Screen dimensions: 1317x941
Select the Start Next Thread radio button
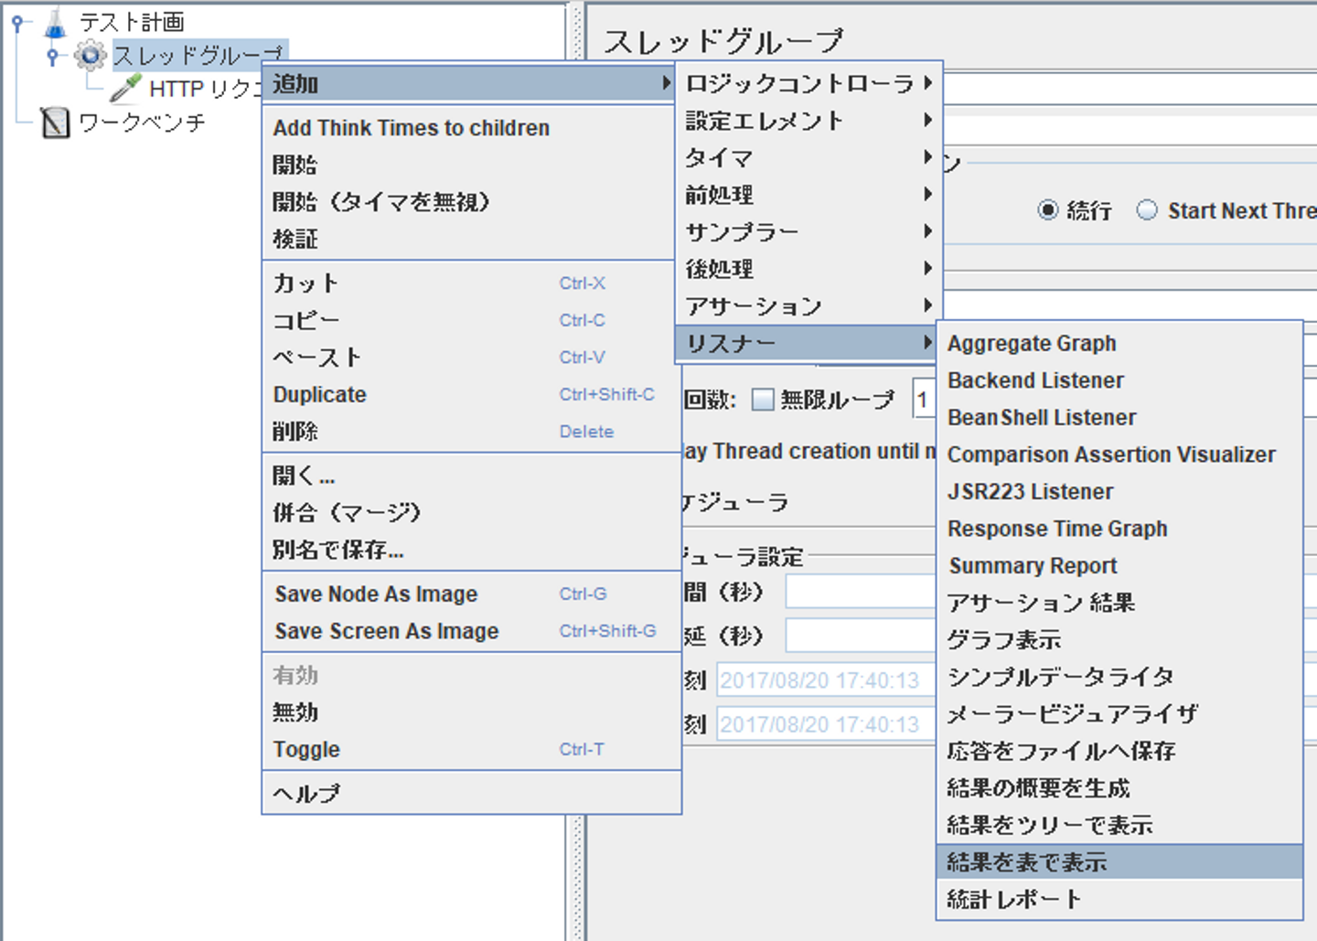tap(1147, 210)
